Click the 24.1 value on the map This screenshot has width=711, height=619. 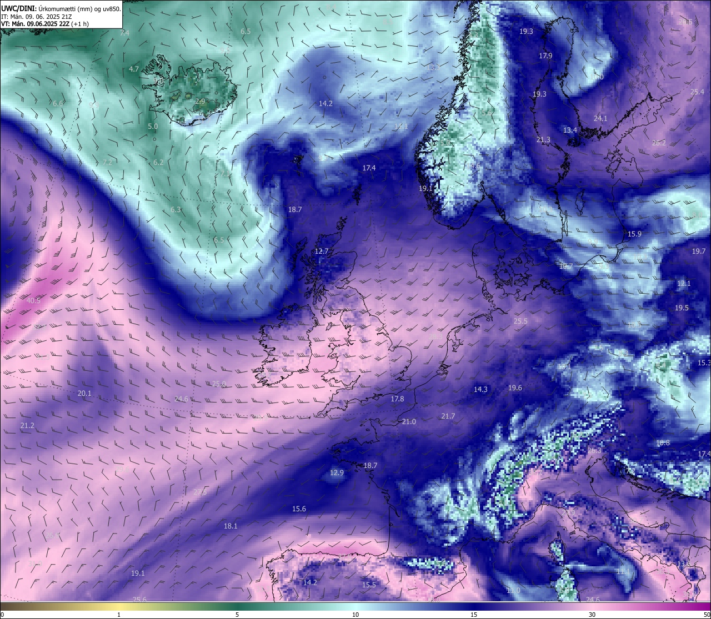(x=600, y=119)
